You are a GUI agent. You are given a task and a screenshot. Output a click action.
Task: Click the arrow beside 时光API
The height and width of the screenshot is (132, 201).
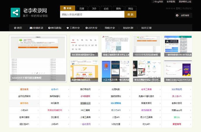pos(160,124)
